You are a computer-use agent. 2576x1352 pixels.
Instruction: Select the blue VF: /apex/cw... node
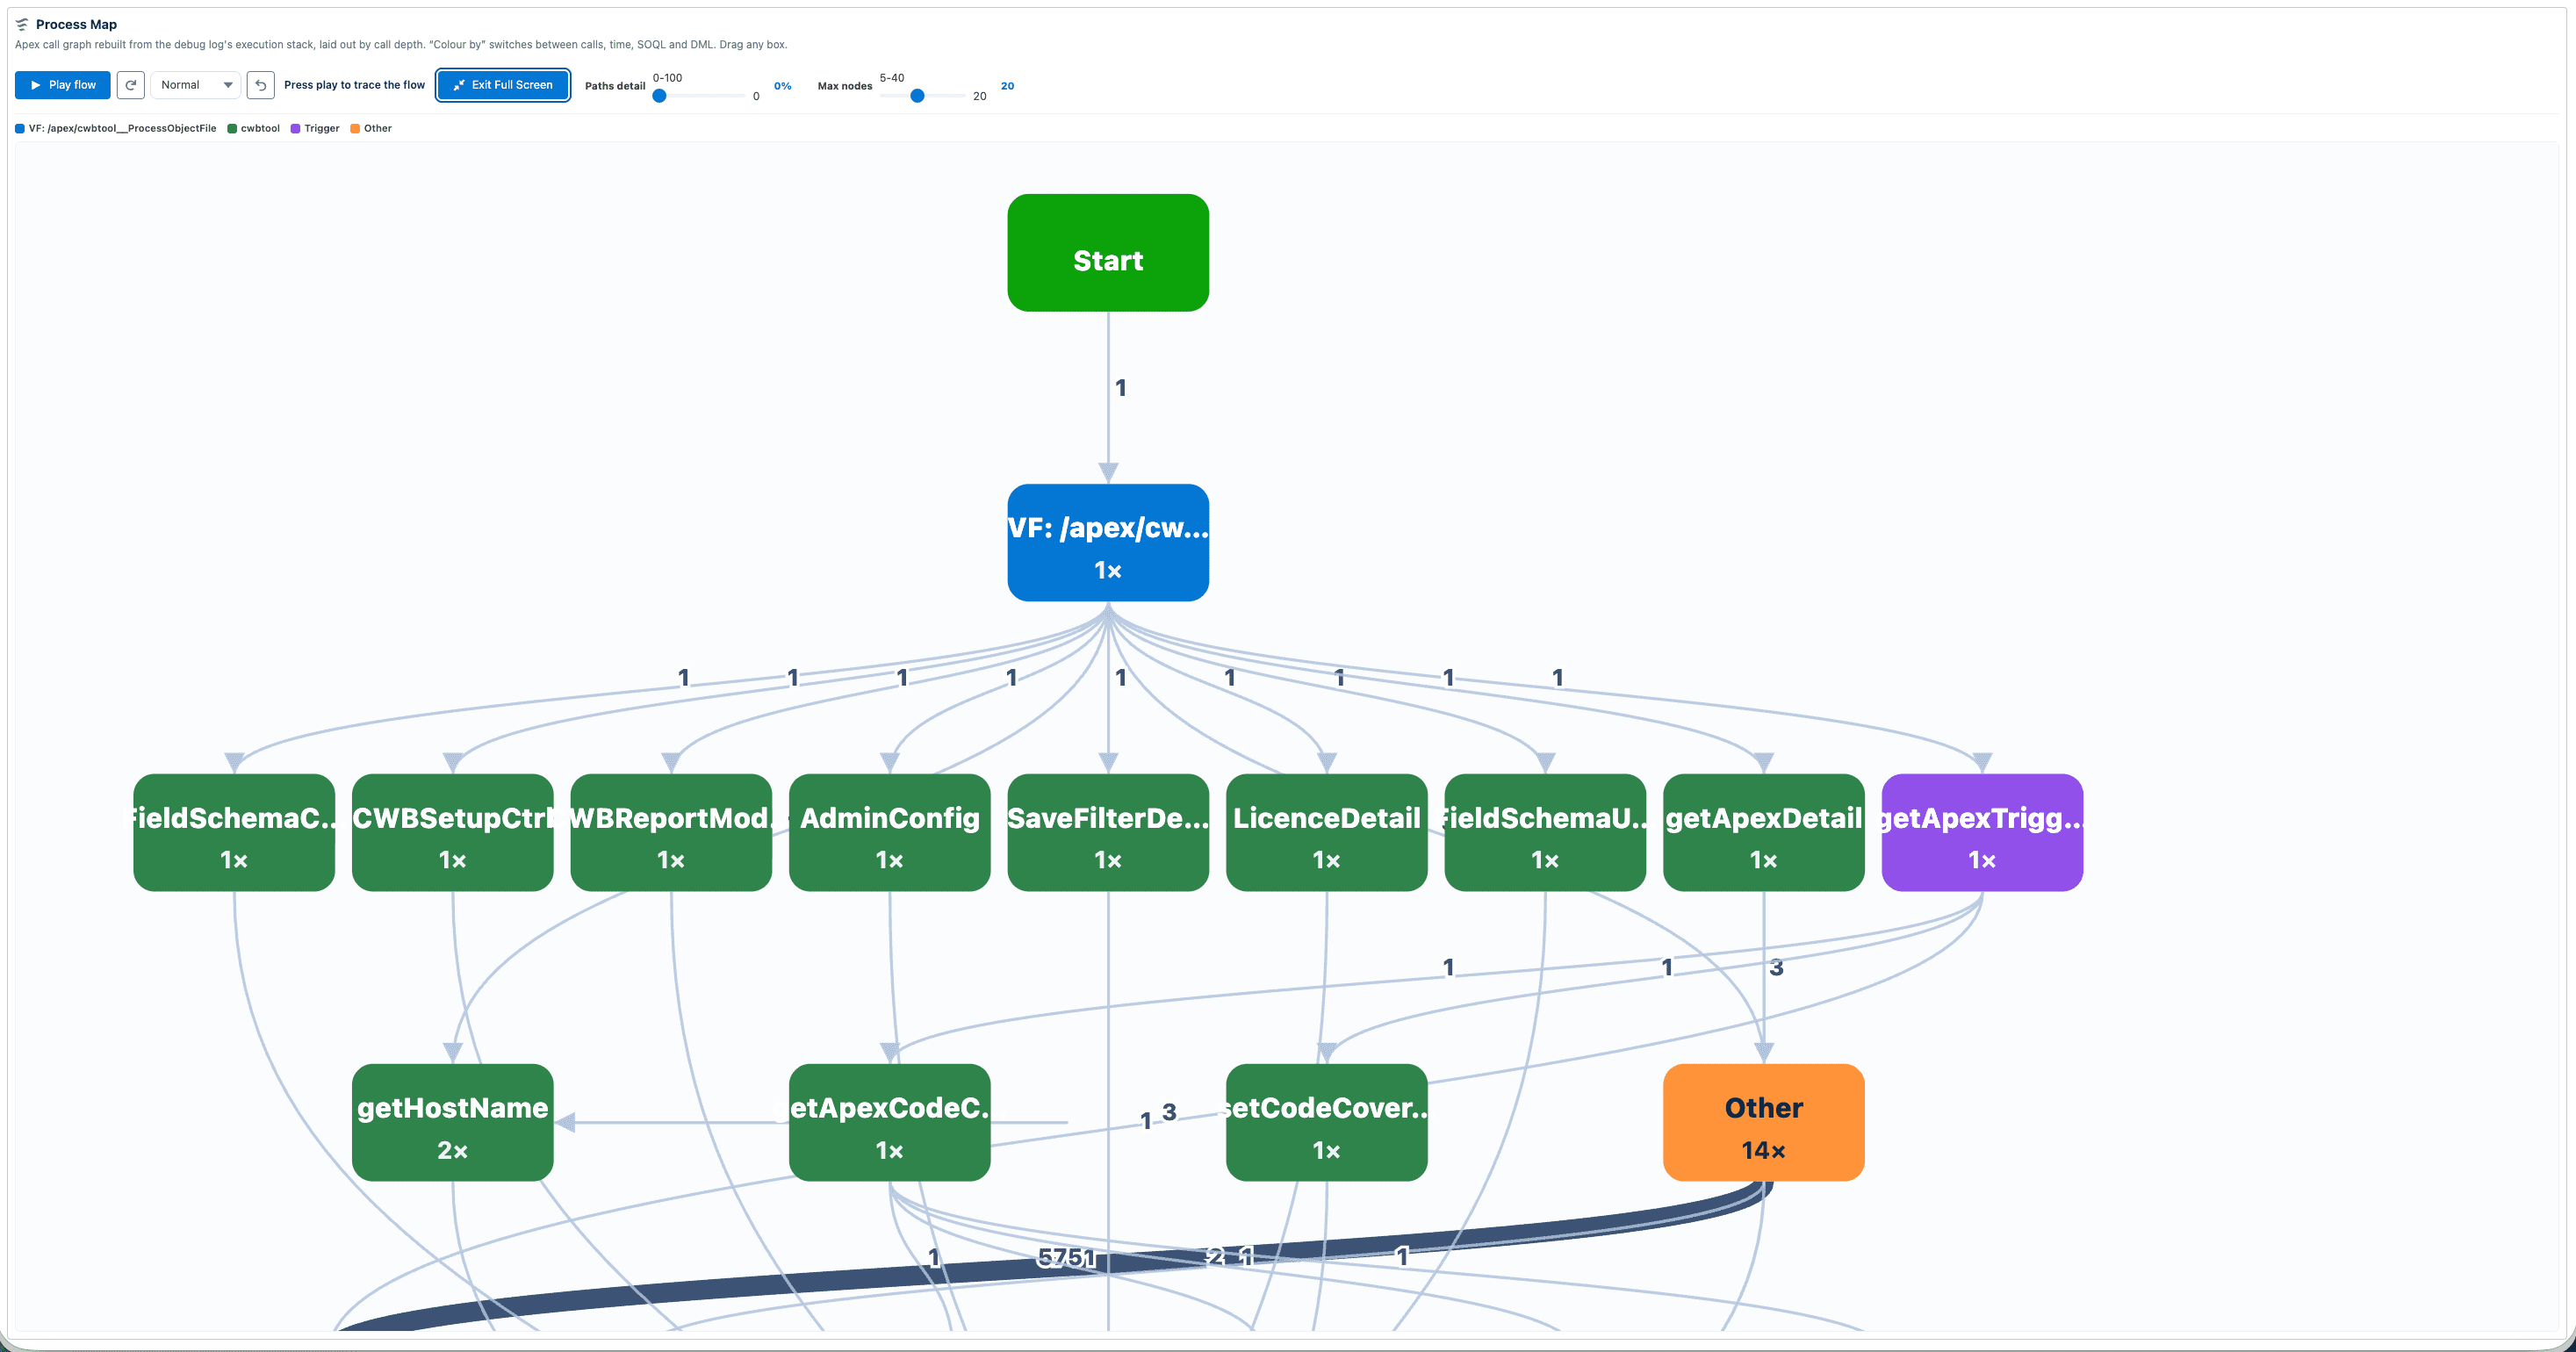(1108, 543)
